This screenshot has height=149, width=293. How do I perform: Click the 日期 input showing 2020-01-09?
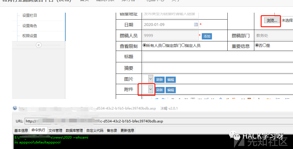(x=171, y=24)
